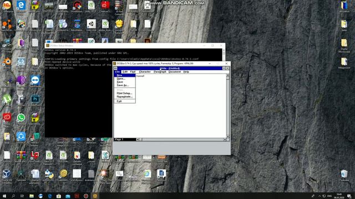This screenshot has height=199, width=355.
Task: Choose New in the File menu
Action: [x=124, y=75]
